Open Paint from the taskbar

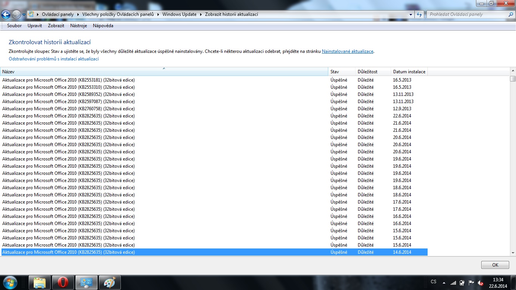point(110,282)
